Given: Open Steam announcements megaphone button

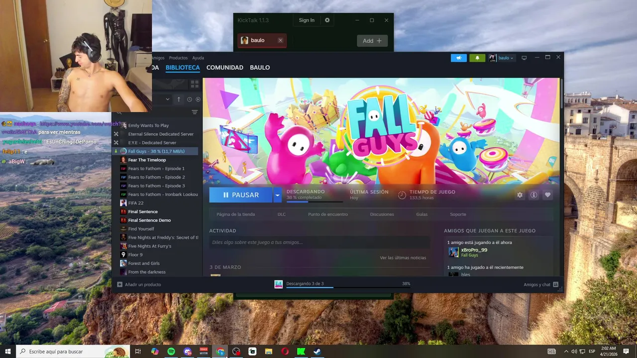Looking at the screenshot, I should click(459, 58).
